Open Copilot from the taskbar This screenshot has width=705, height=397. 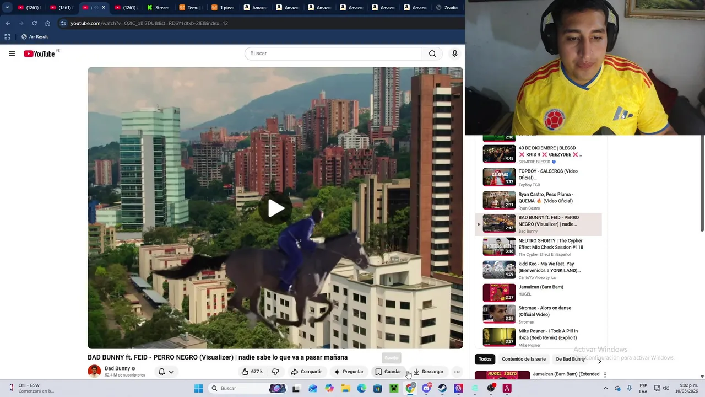point(329,388)
